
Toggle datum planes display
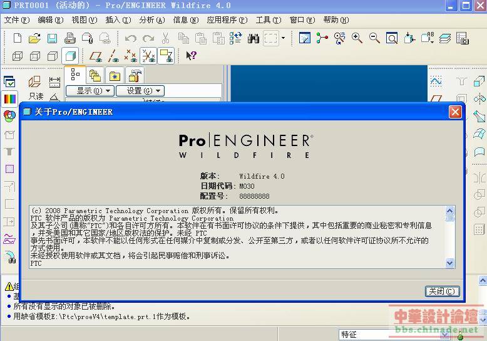pos(95,56)
